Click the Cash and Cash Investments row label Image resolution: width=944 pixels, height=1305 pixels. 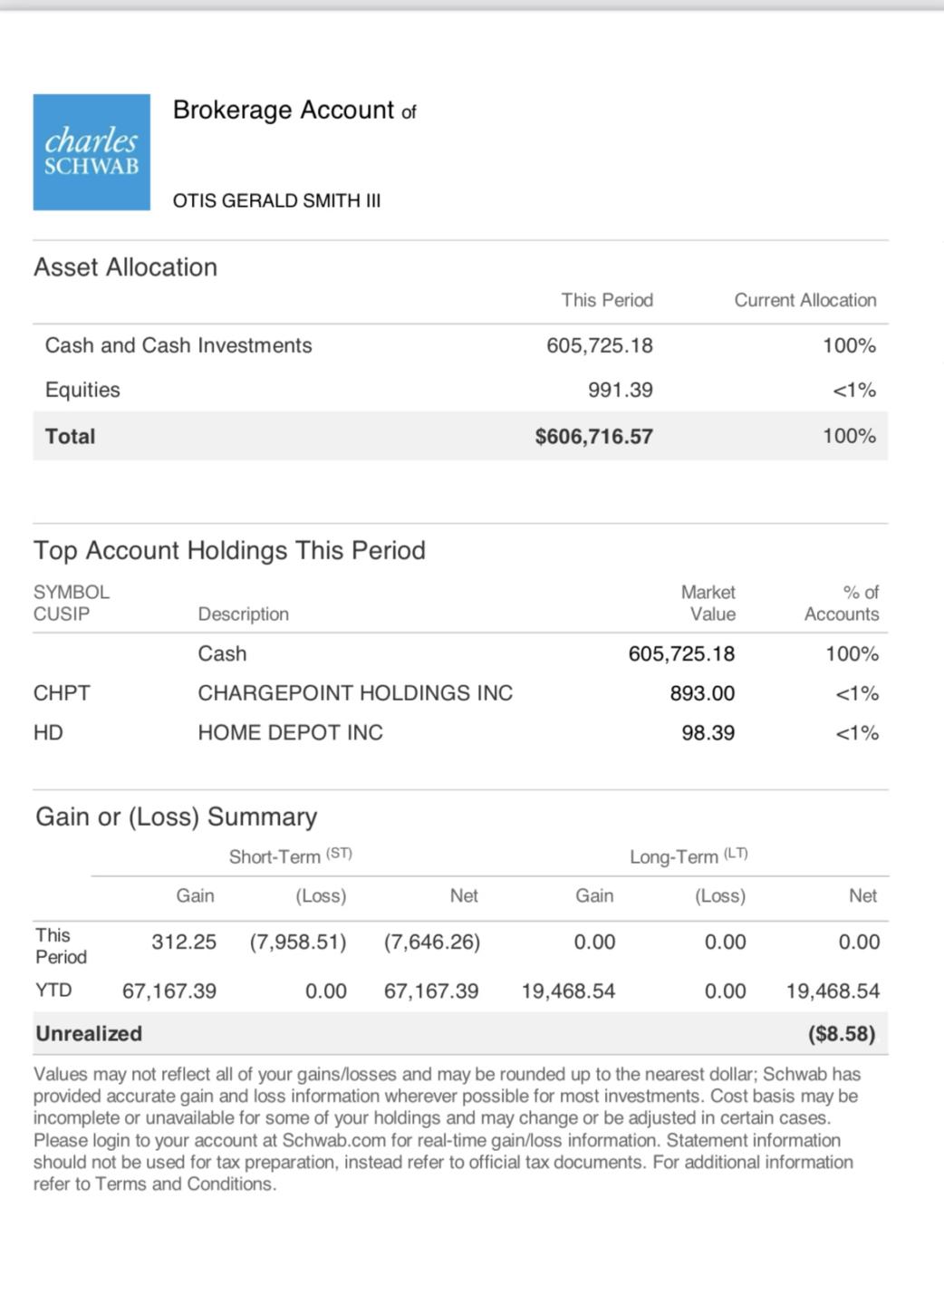[x=178, y=345]
